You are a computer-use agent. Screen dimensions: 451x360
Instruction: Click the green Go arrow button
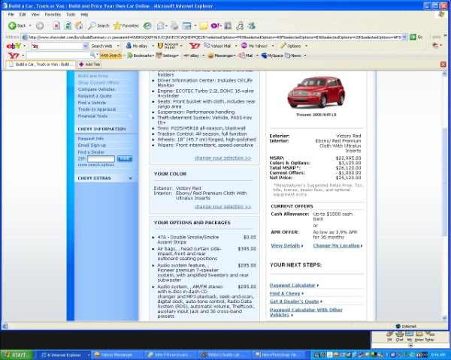point(413,37)
